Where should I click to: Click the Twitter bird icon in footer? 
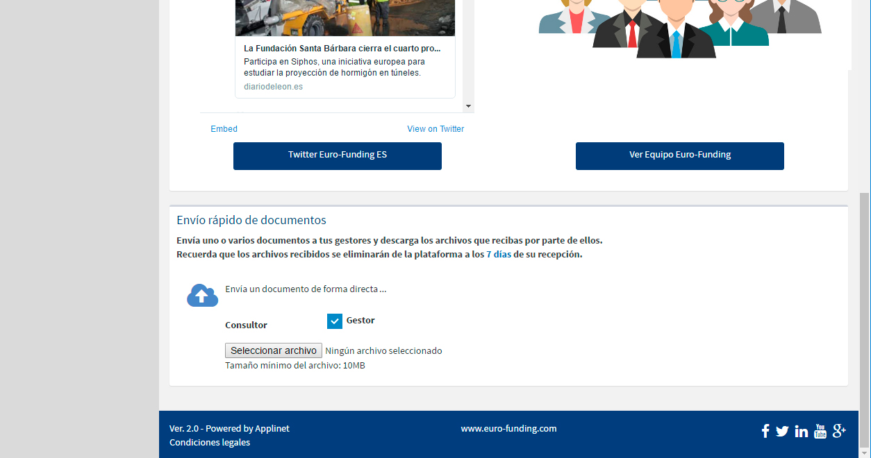pos(782,432)
